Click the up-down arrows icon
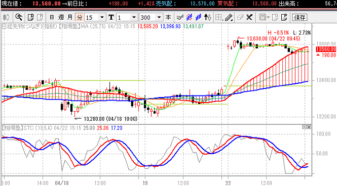Screen dimensions: 337x186 207,17
